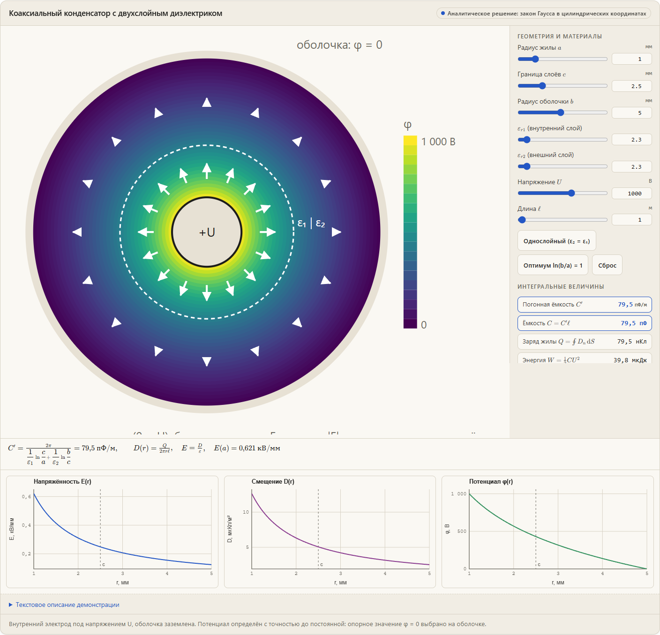Set the Напряжение U slider

[x=571, y=193]
